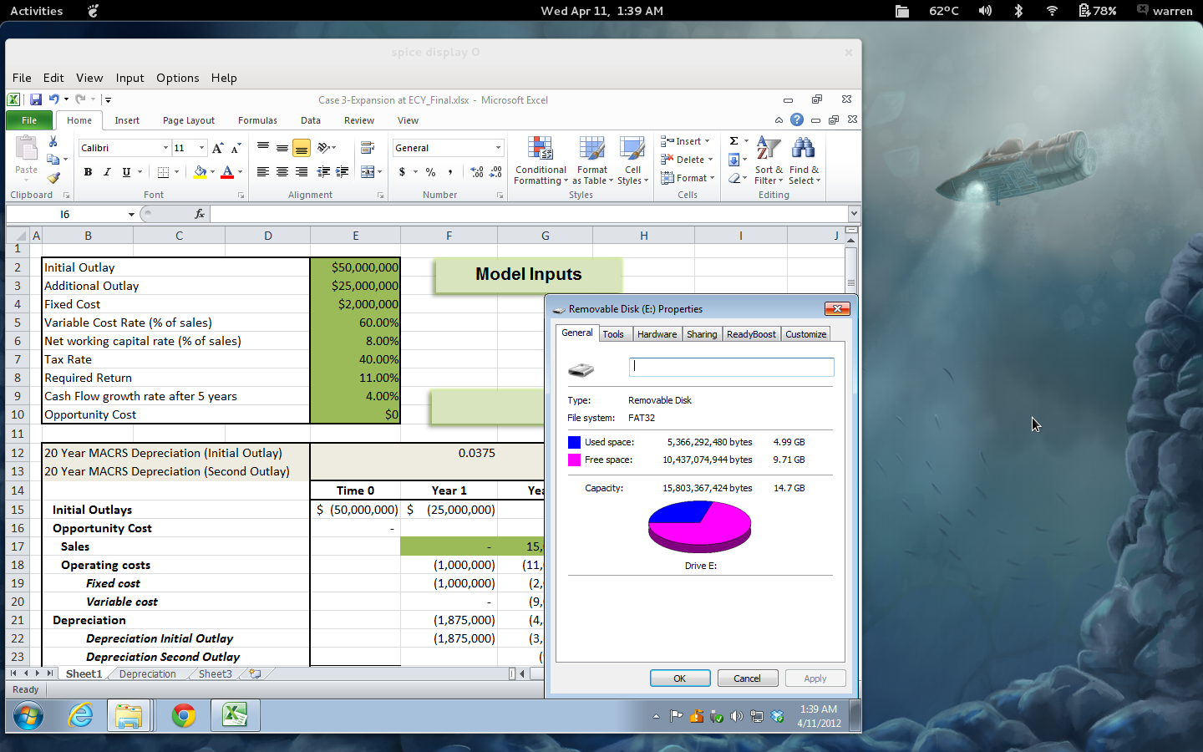Open the General number format dropdown

498,148
